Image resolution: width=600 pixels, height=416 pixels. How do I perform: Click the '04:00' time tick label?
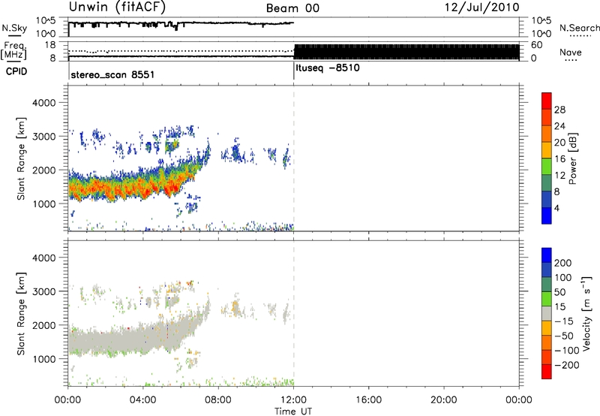tap(143, 400)
